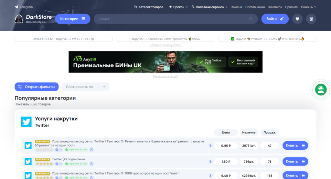Click Twitter icon of подписчики row
The width and height of the screenshot is (331, 179).
point(28,162)
